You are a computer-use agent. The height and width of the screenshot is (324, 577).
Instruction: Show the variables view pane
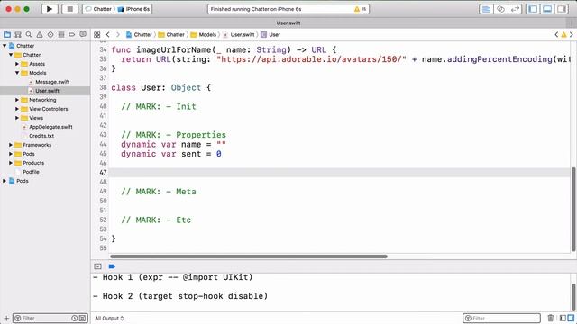[563, 318]
